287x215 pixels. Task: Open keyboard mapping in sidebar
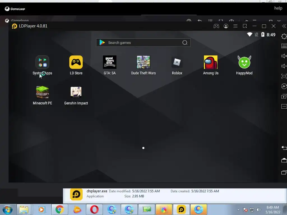pos(284,46)
